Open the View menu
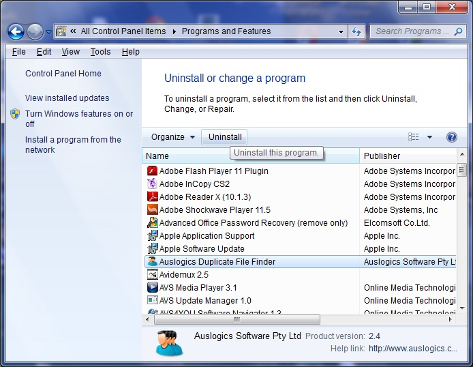This screenshot has height=367, width=473. [x=71, y=52]
